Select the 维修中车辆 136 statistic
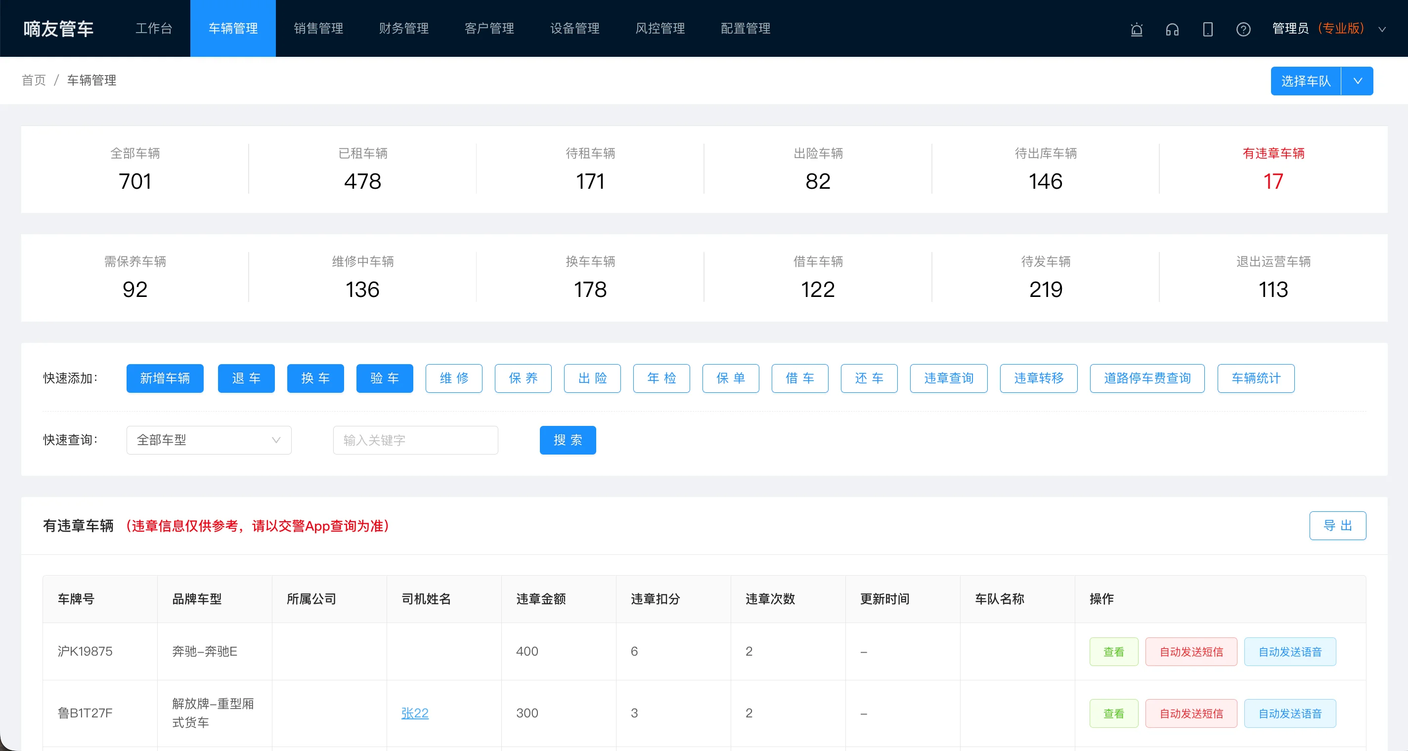1408x751 pixels. click(362, 277)
